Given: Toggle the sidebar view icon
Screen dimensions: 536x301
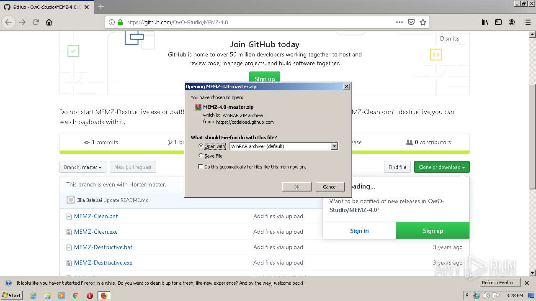Looking at the screenshot, I should tap(498, 22).
